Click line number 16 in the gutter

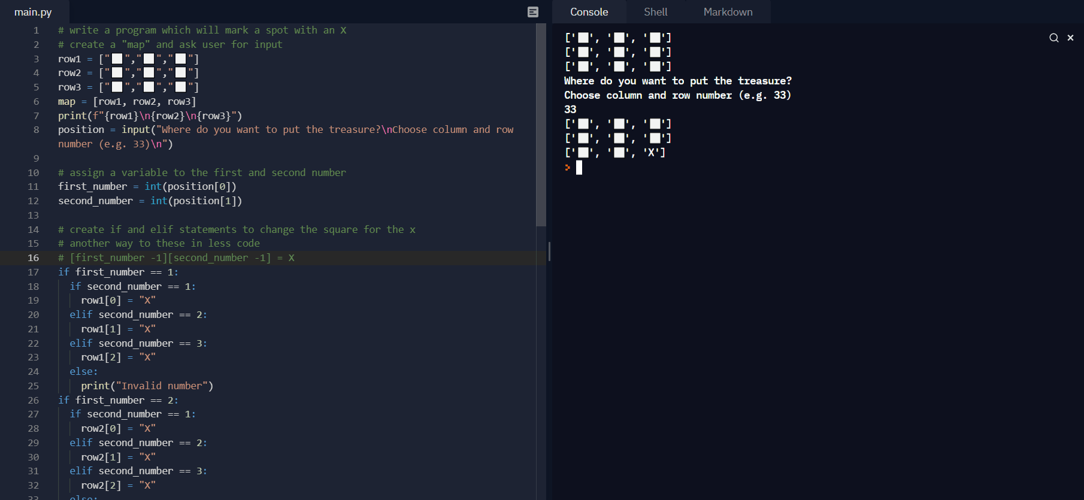pos(34,258)
